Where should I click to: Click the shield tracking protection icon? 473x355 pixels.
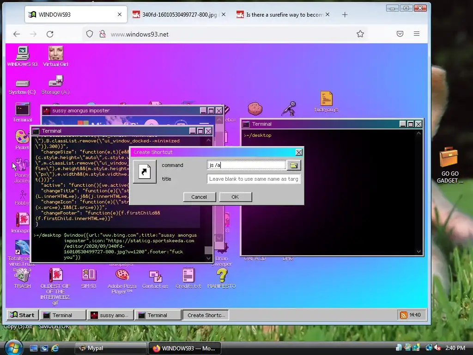[x=90, y=34]
